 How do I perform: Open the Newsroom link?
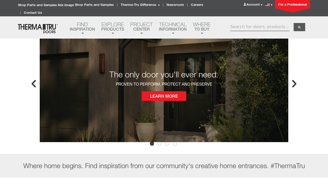tap(175, 5)
